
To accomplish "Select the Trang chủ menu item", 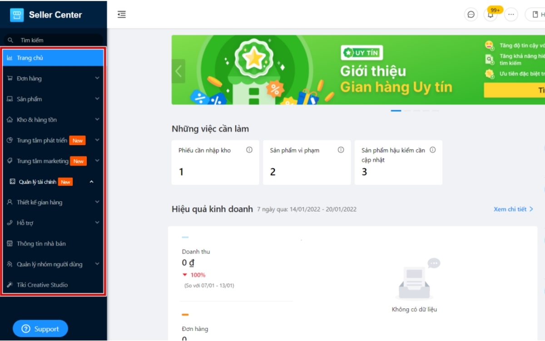I will [x=53, y=58].
